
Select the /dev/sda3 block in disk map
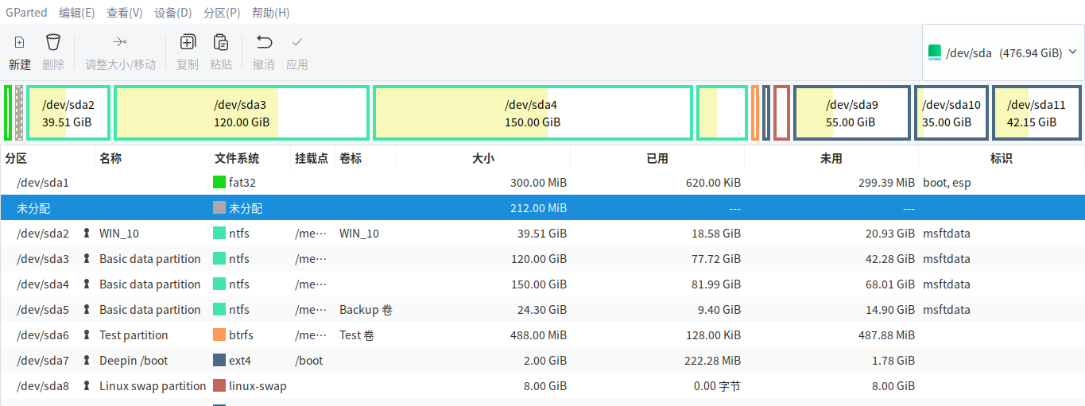(x=241, y=113)
